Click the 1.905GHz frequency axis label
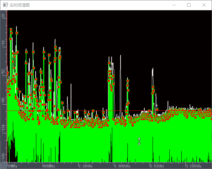Viewport: 212px width, 169px height. 122,166
